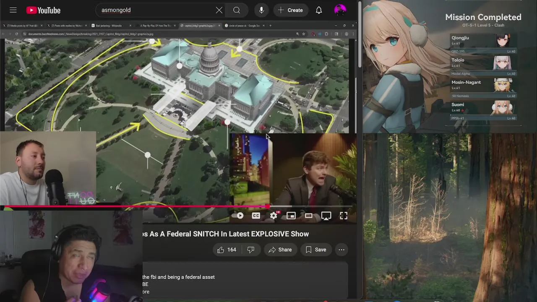Viewport: 537px width, 302px height.
Task: Click Mosin-Nagant character portrait
Action: [x=503, y=85]
